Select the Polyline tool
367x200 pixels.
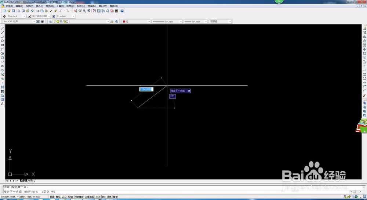(2, 37)
